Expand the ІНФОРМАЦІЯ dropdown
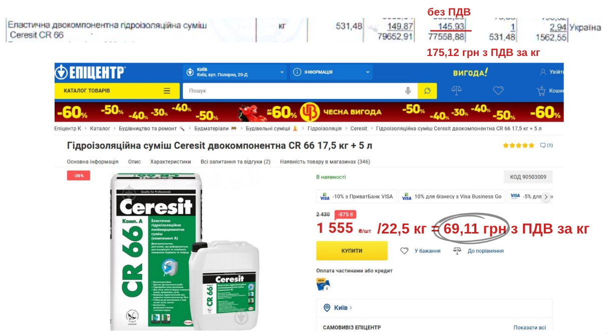The width and height of the screenshot is (608, 334). click(x=331, y=72)
